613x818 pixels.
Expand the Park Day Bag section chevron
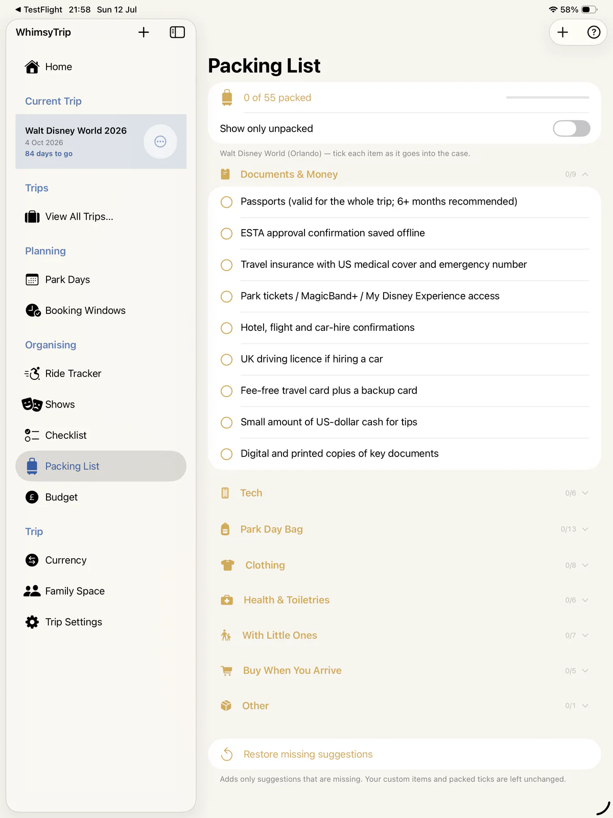tap(585, 529)
